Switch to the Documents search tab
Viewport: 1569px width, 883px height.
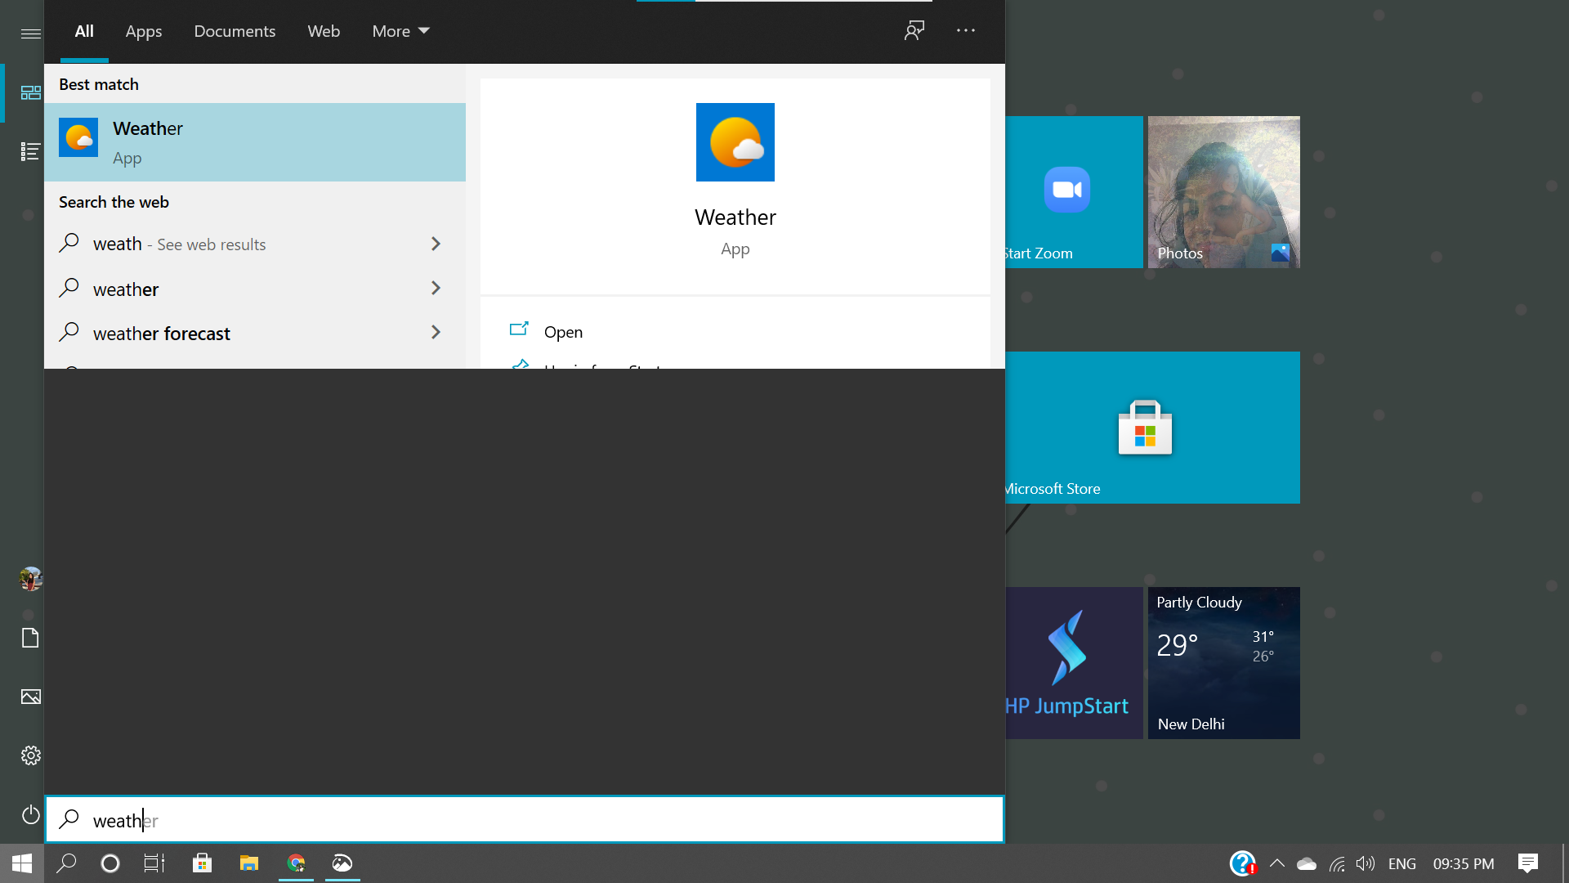[x=235, y=31]
